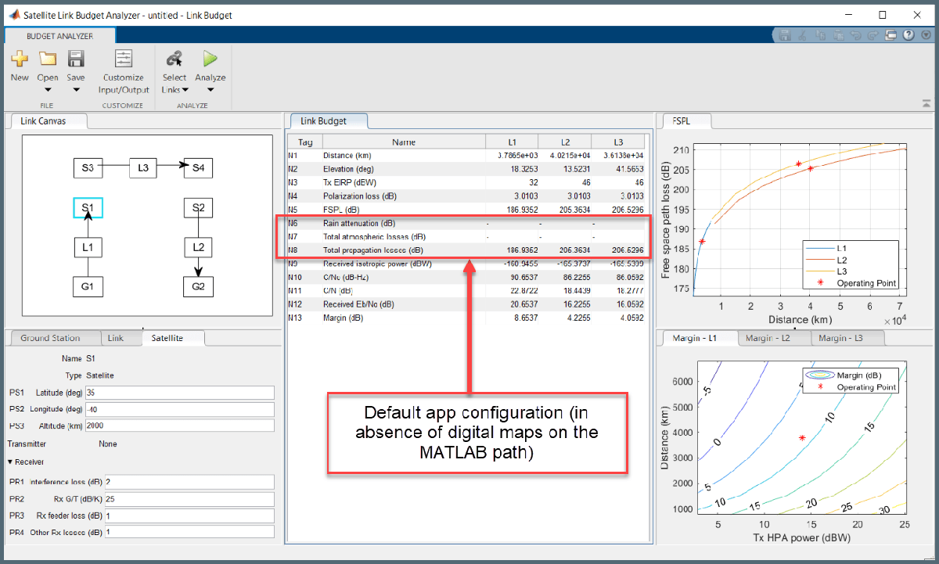
Task: Click the L1 column header
Action: coord(512,142)
